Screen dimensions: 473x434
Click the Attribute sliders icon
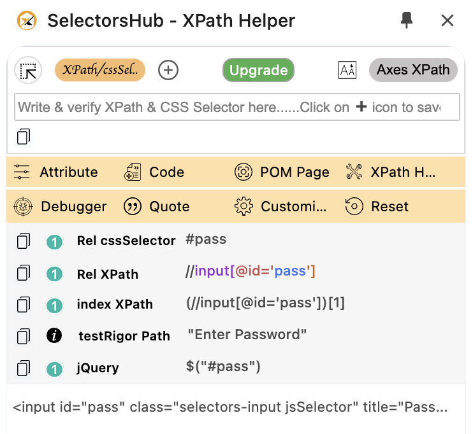pos(22,172)
